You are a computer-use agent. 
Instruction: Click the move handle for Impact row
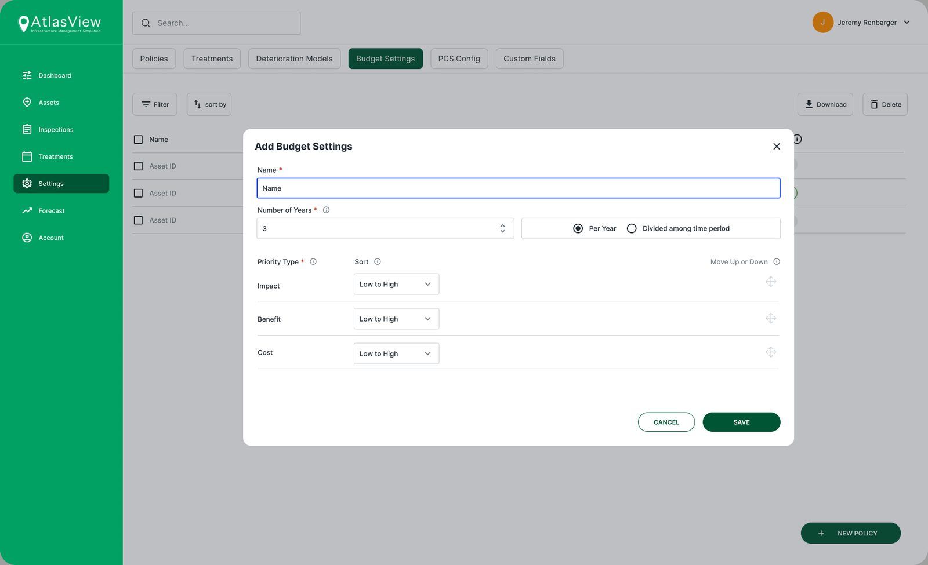coord(771,282)
